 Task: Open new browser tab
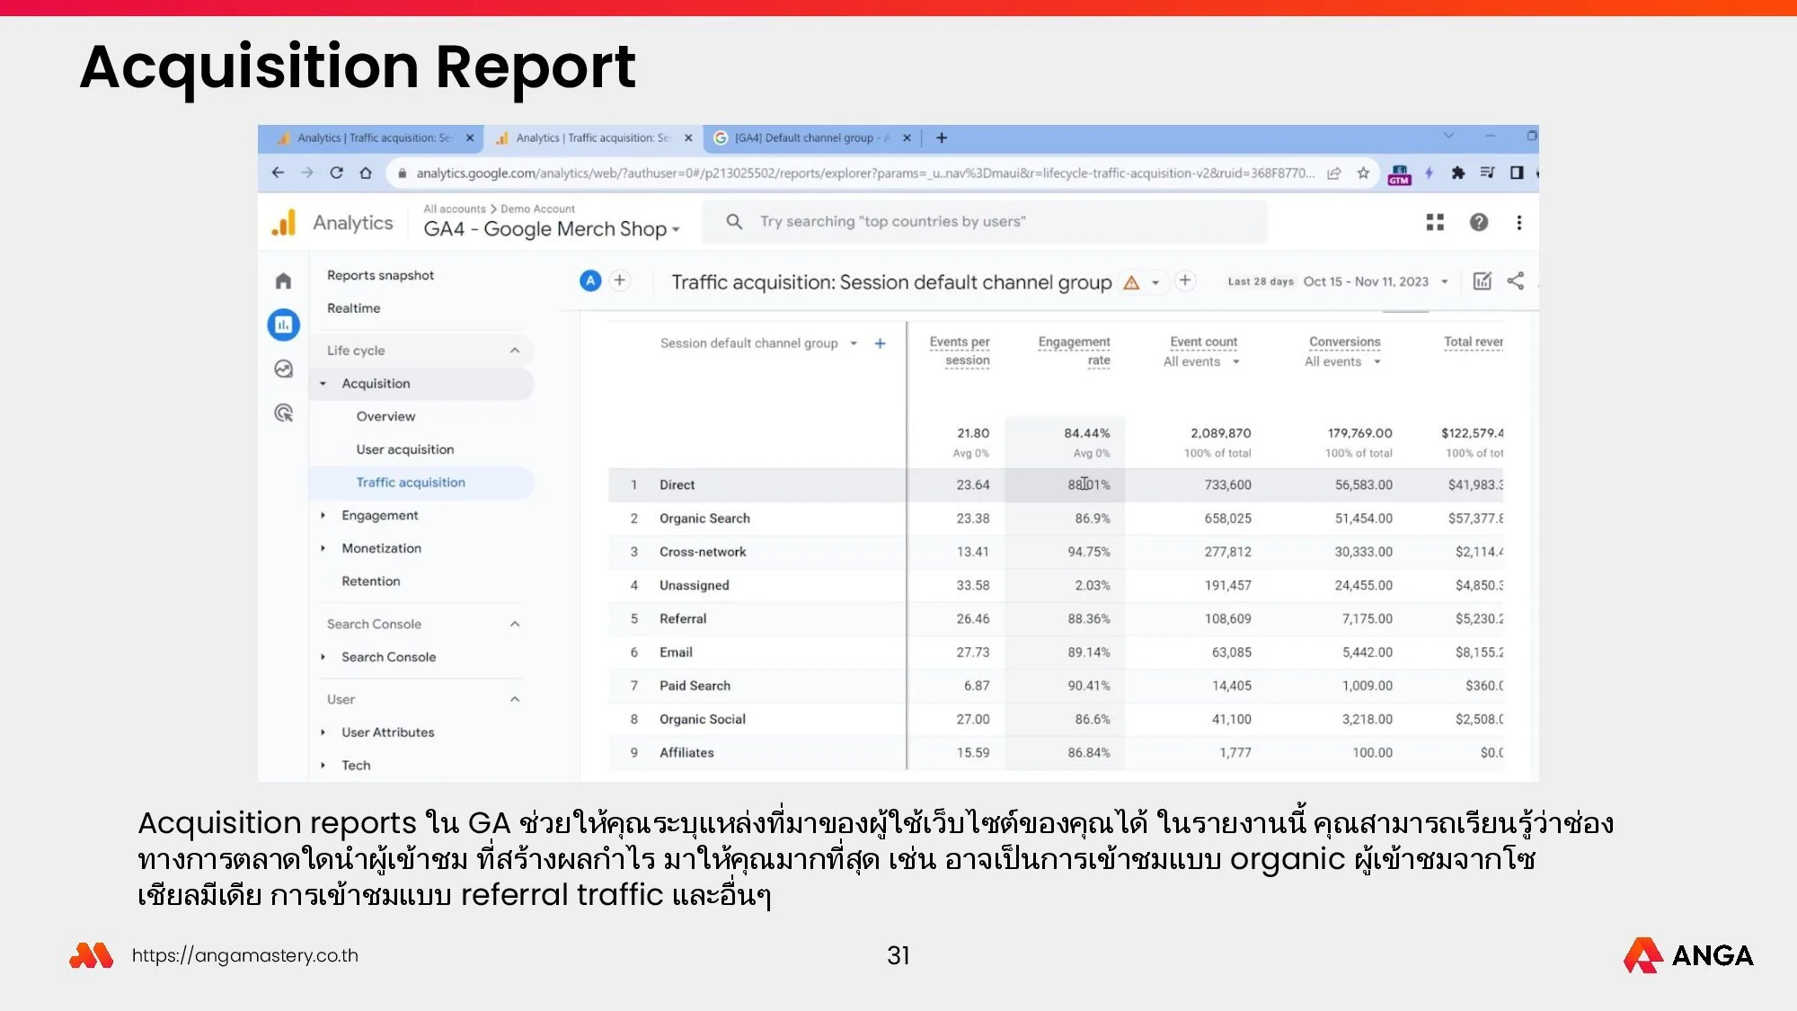point(942,137)
